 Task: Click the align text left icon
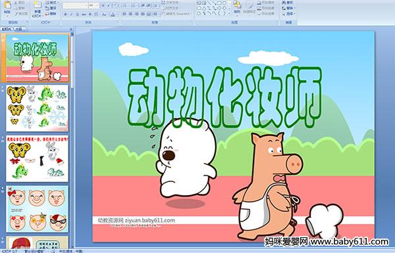click(x=124, y=14)
